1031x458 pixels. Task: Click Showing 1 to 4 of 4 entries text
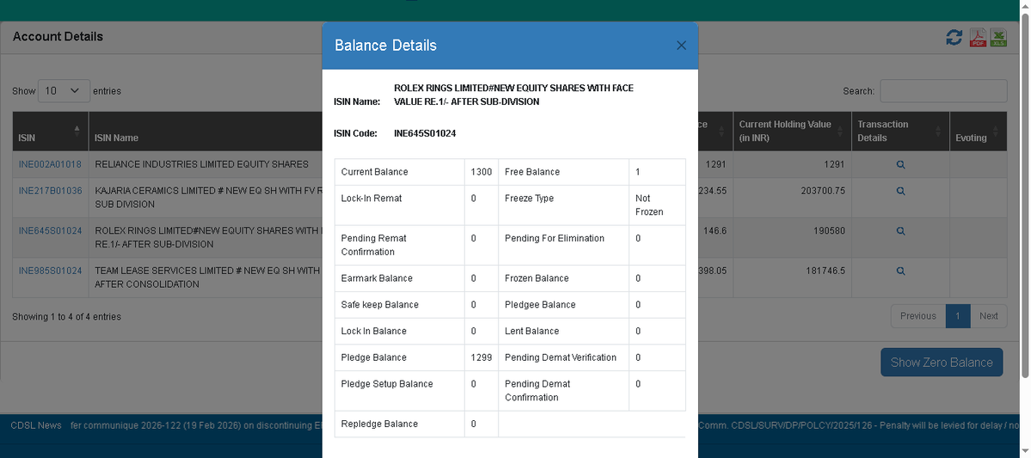tap(66, 317)
